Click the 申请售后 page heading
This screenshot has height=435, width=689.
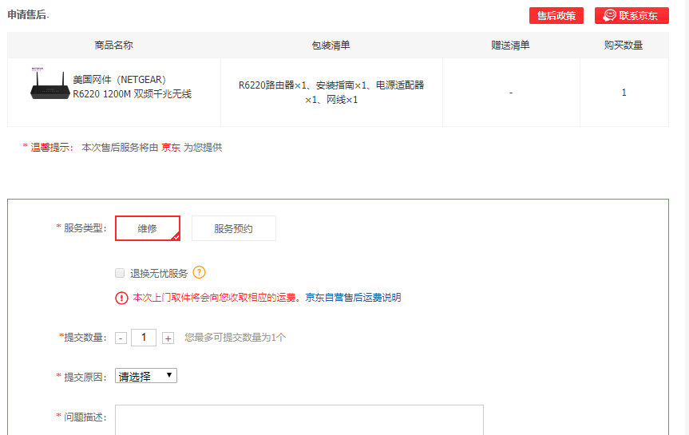[x=27, y=14]
